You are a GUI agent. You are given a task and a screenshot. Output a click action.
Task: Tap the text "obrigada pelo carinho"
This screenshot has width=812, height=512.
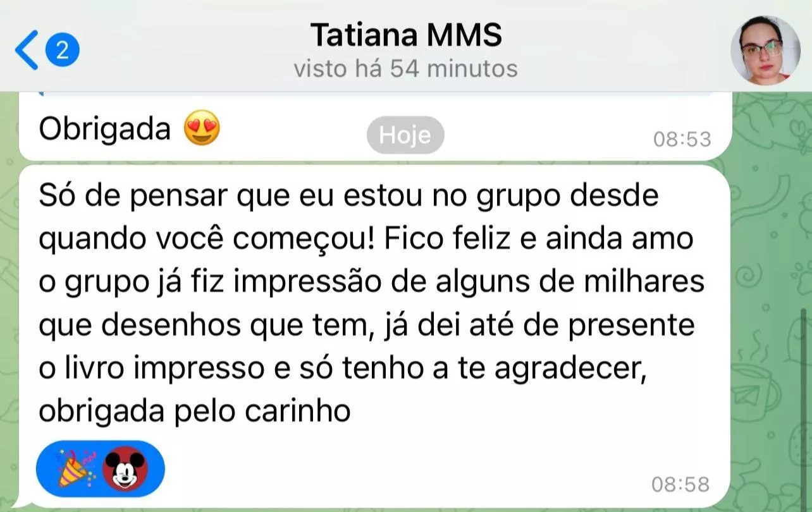pos(194,411)
